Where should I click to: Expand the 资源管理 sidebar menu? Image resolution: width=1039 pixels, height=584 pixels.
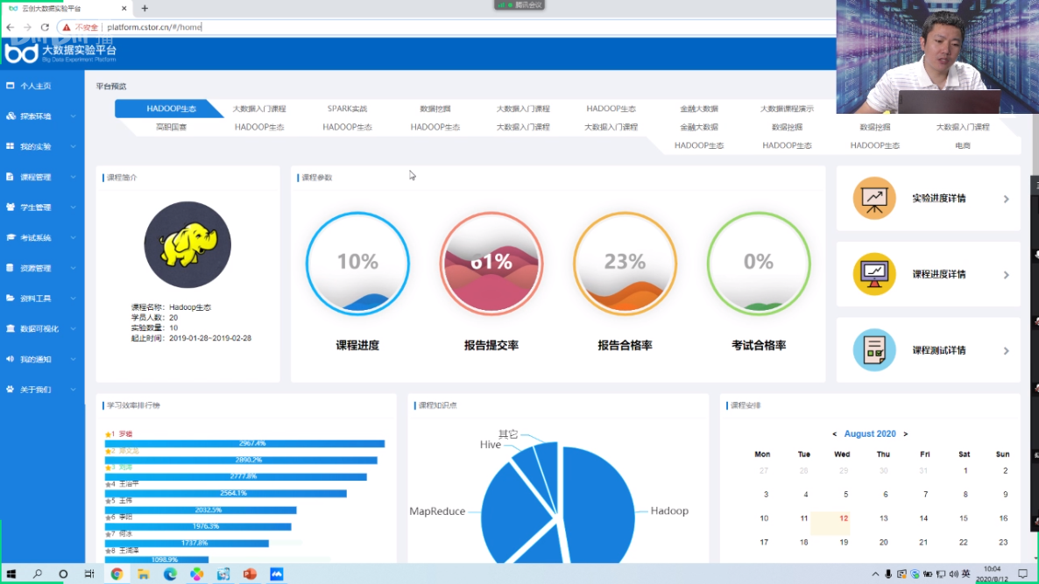coord(73,268)
